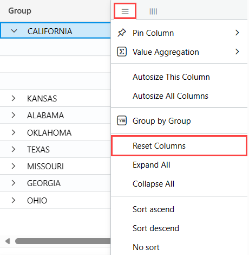Open the hamburger menu tab icon
This screenshot has width=249, height=255.
coord(125,11)
